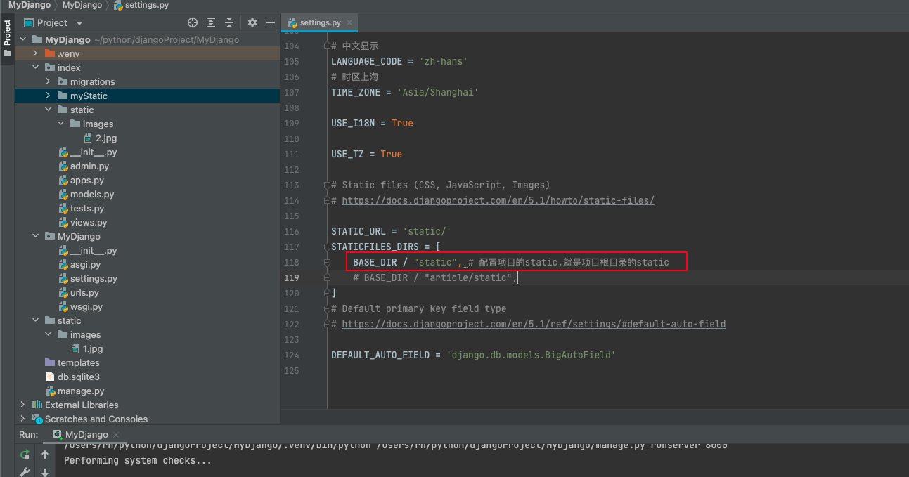This screenshot has width=909, height=477.
Task: Select wsgi.py file
Action: coord(80,306)
